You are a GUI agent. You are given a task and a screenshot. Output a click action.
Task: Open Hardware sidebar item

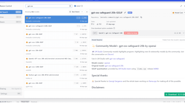[11, 22]
